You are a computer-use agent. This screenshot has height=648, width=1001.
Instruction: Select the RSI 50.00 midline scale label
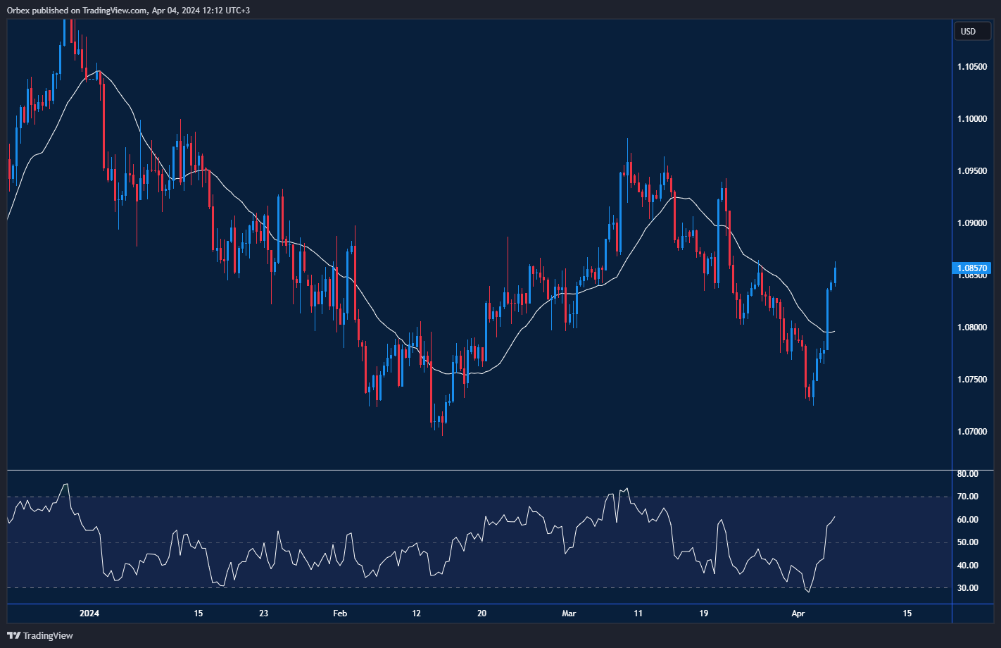tap(968, 542)
